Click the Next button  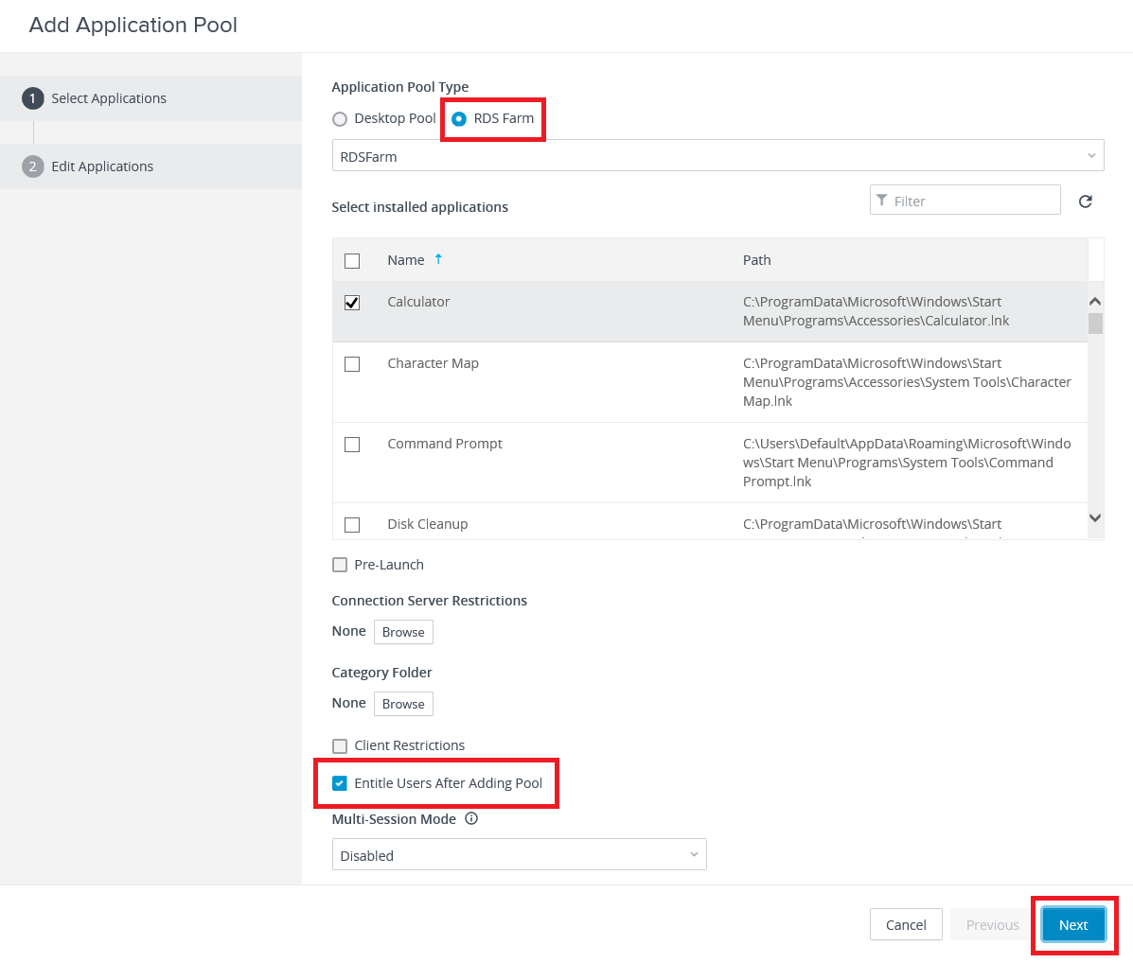point(1072,925)
